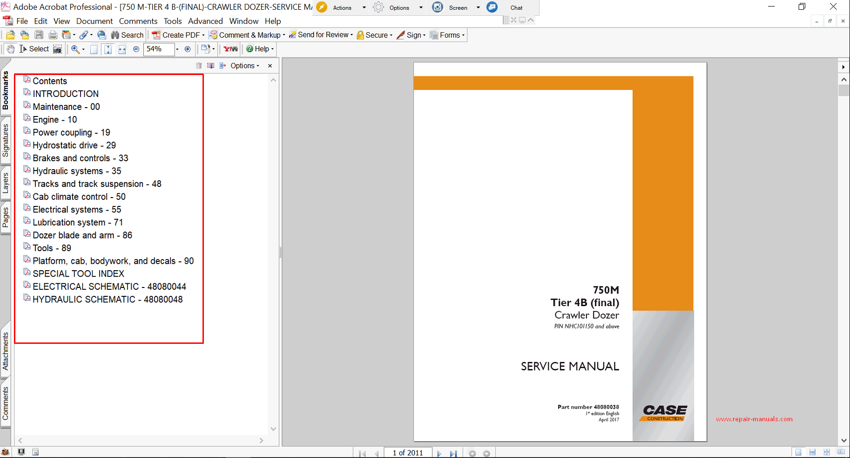
Task: Open HYDRAULIC SCHEMATIC - 48080048 bookmark
Action: point(108,300)
